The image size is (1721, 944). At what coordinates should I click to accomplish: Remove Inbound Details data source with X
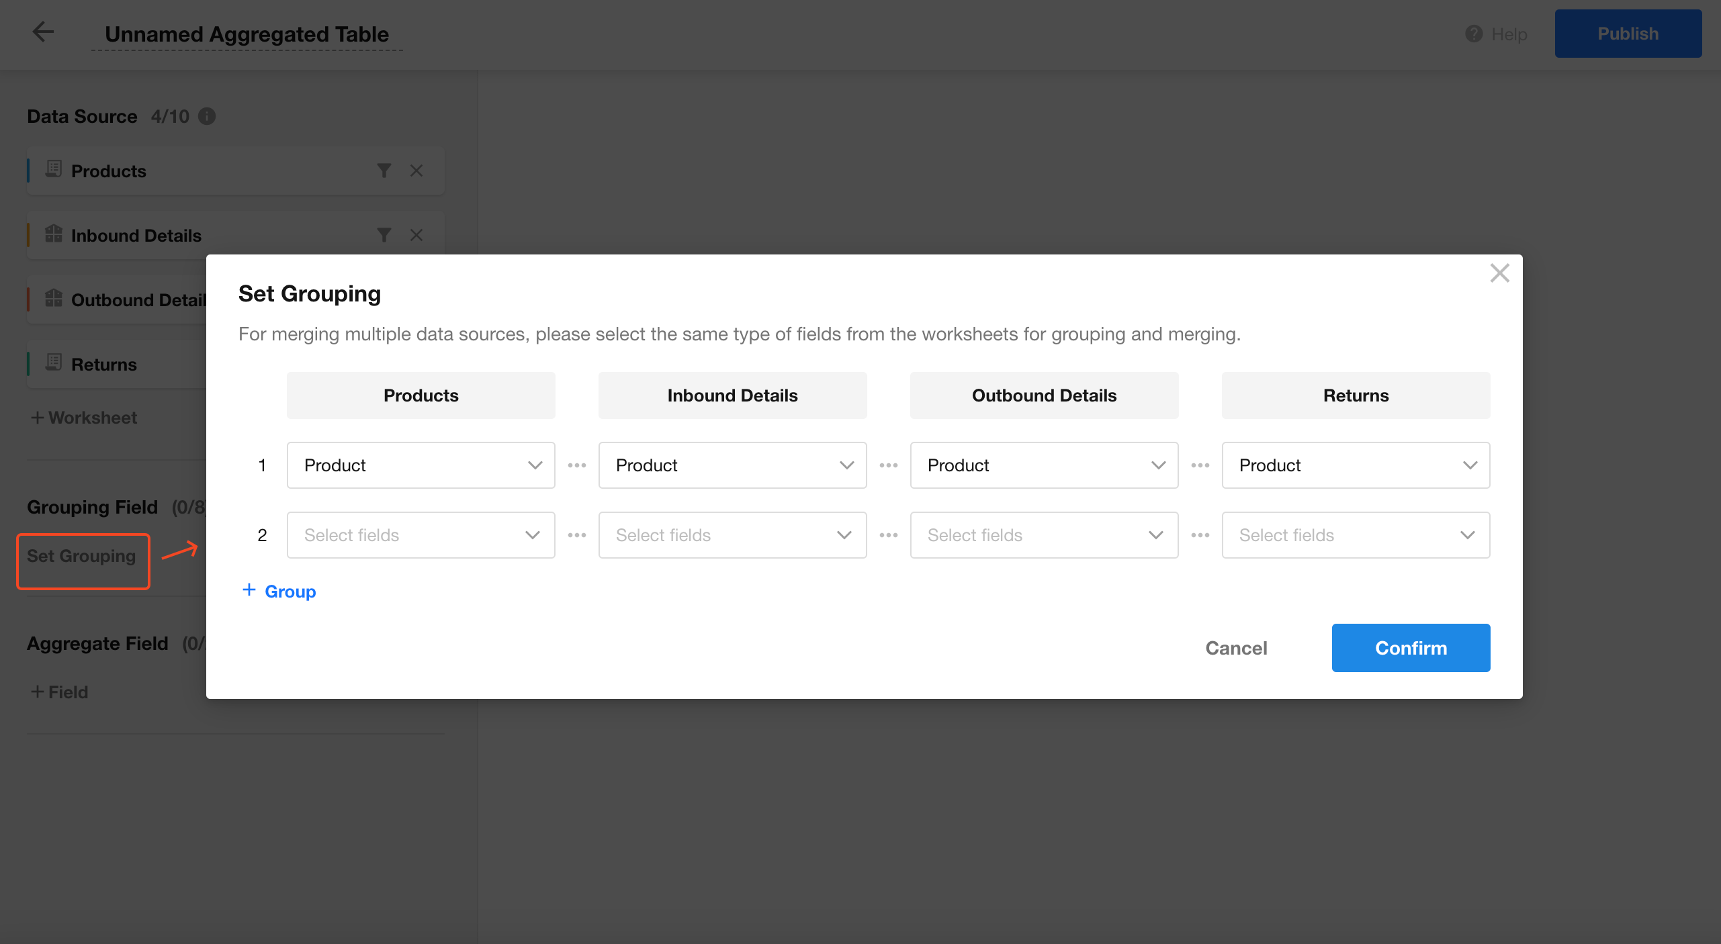click(x=416, y=235)
